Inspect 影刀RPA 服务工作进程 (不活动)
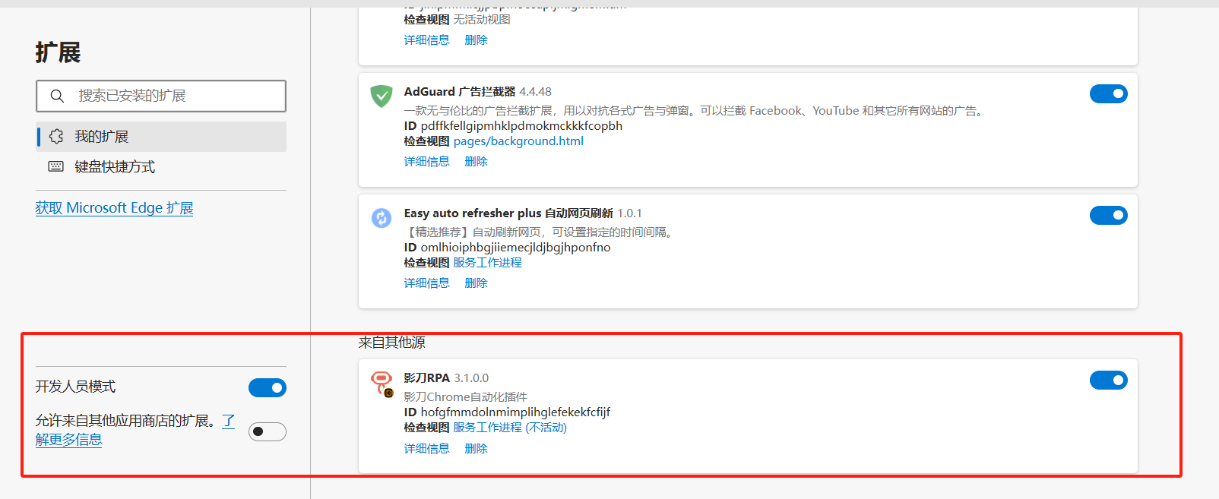This screenshot has height=499, width=1219. click(x=510, y=428)
